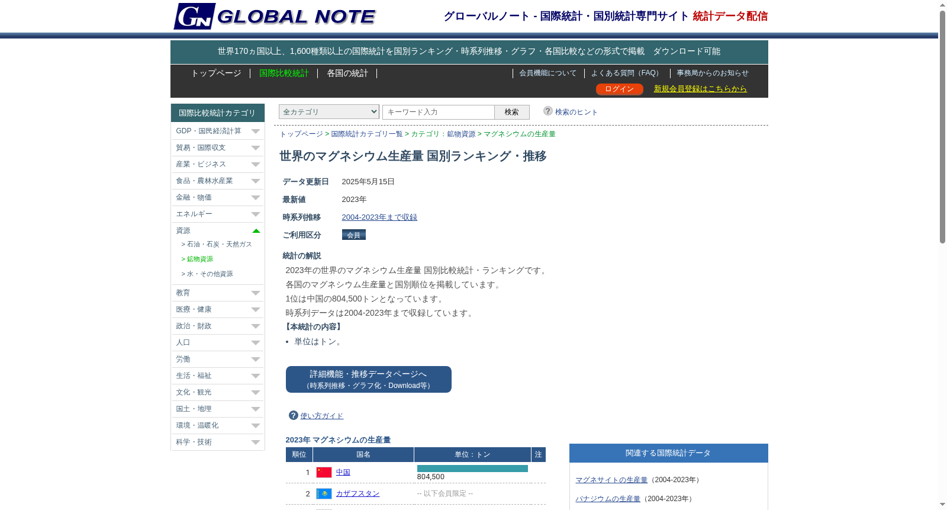The height and width of the screenshot is (510, 947).
Task: Expand 文化・観光 category
Action: pyautogui.click(x=217, y=392)
